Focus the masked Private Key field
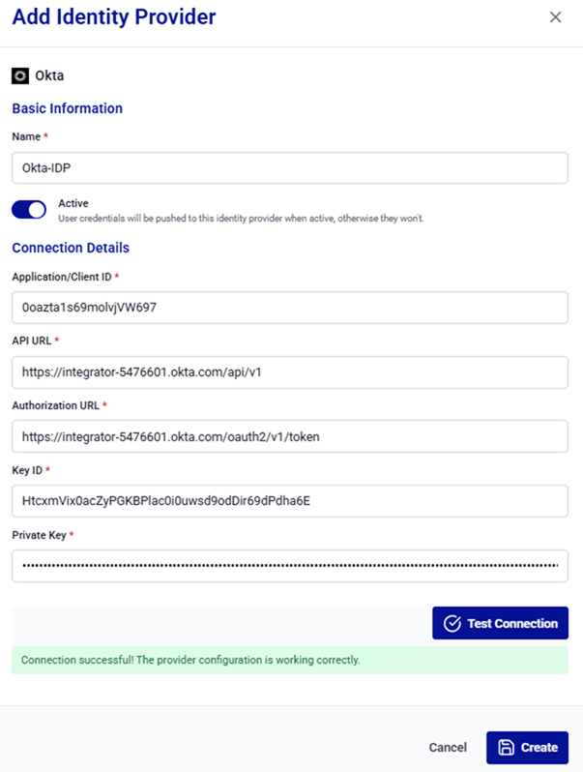583x772 pixels. (290, 566)
